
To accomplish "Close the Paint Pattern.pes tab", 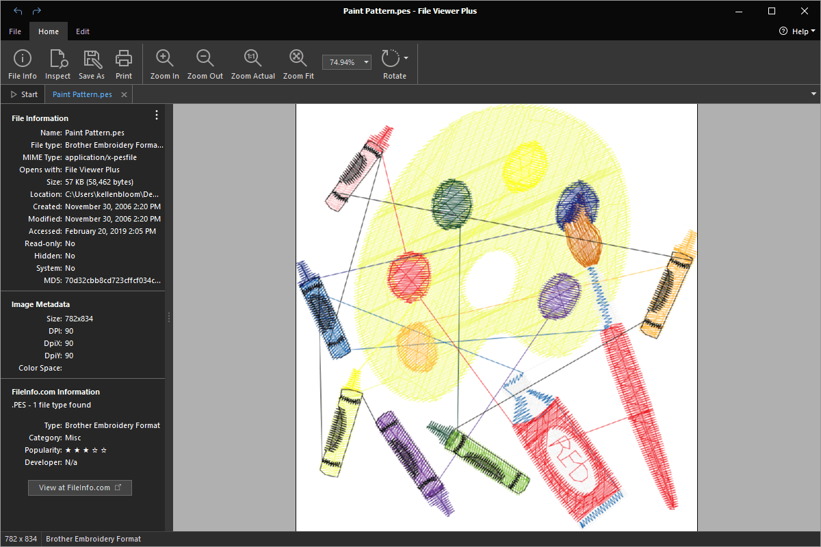I will coord(124,94).
